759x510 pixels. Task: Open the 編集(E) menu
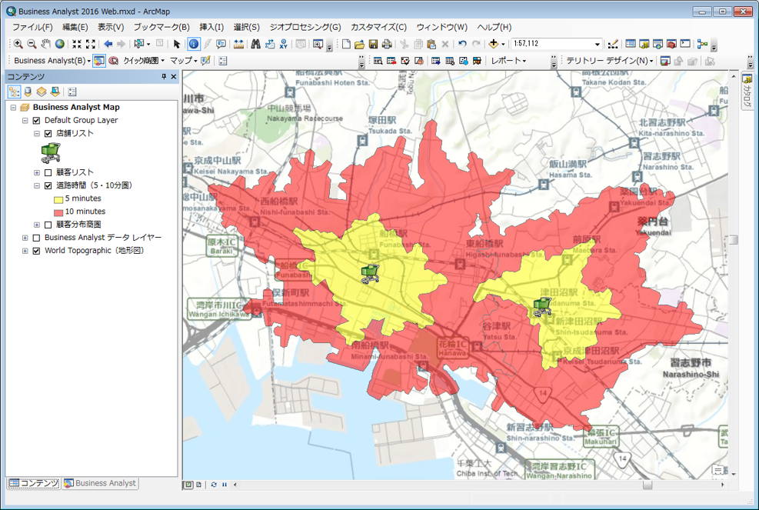click(x=75, y=27)
